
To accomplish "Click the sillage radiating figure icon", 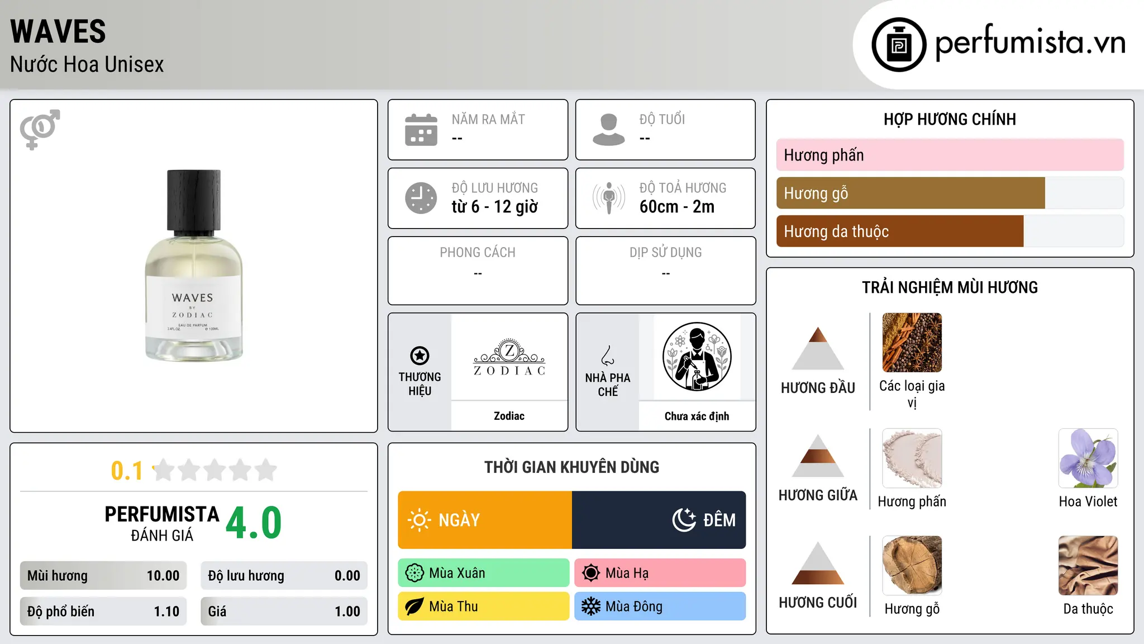I will click(609, 198).
